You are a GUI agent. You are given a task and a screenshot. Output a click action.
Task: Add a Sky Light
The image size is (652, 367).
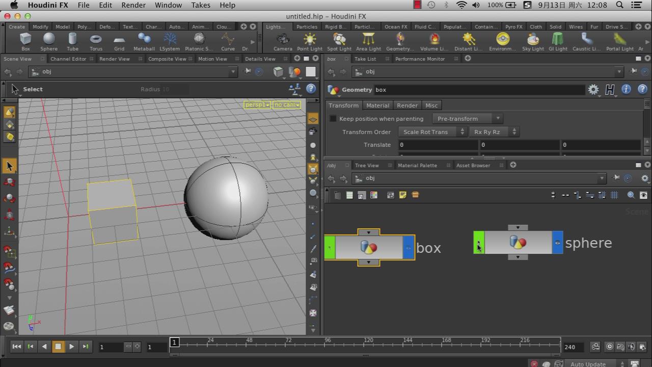click(x=533, y=41)
